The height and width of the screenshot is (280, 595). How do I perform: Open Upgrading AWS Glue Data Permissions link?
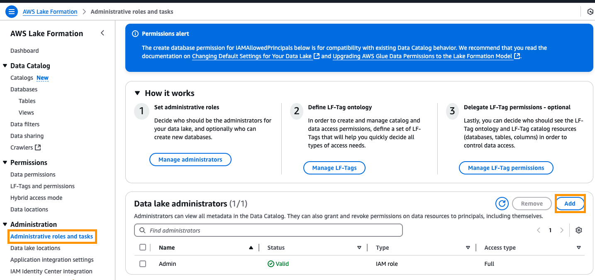tap(422, 56)
